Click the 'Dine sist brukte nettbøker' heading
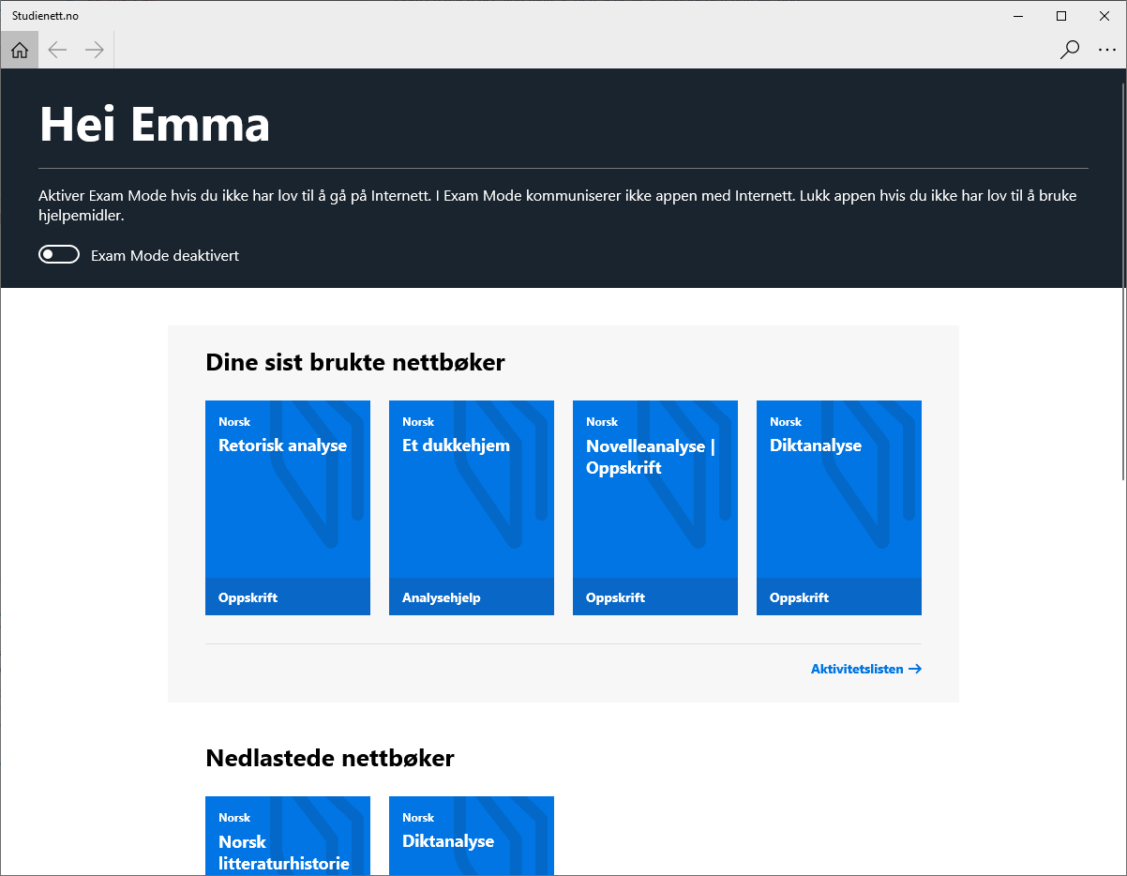The width and height of the screenshot is (1127, 876). tap(355, 362)
